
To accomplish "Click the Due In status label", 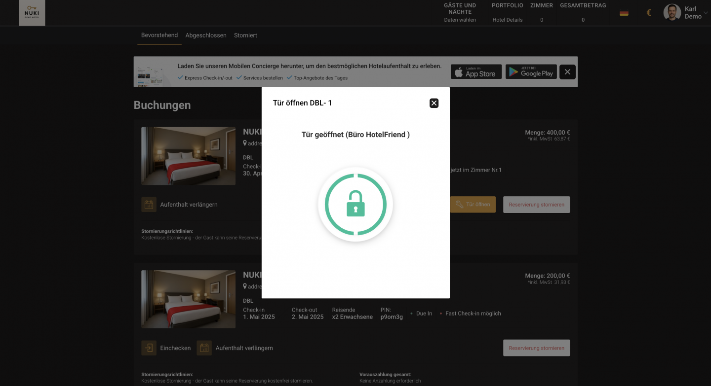I will click(x=424, y=314).
